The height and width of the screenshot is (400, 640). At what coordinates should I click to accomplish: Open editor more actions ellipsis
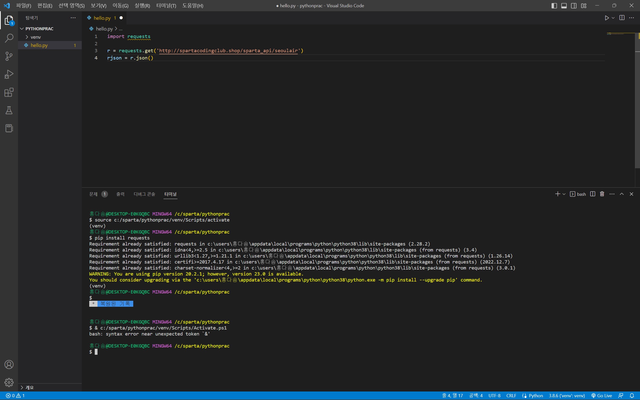(631, 18)
